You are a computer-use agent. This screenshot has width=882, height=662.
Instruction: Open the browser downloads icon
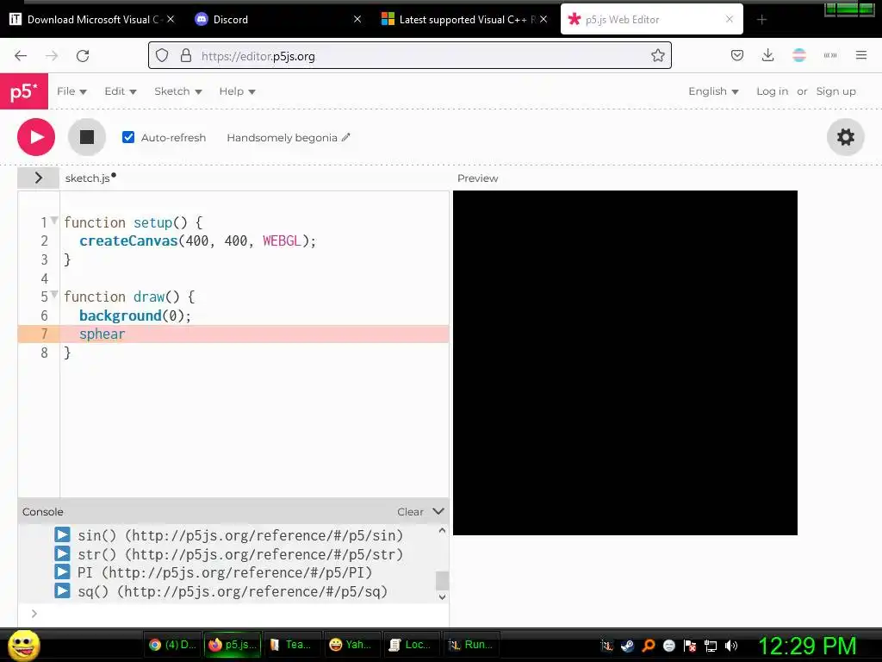point(767,55)
